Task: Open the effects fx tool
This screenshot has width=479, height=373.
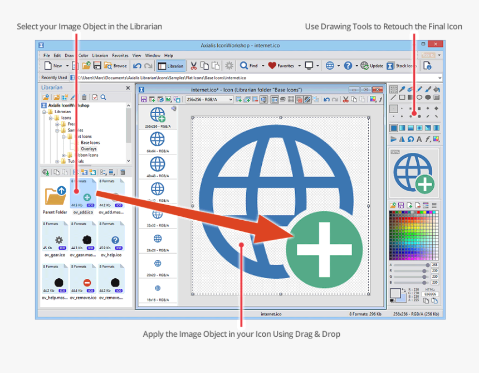Action: pos(428,139)
